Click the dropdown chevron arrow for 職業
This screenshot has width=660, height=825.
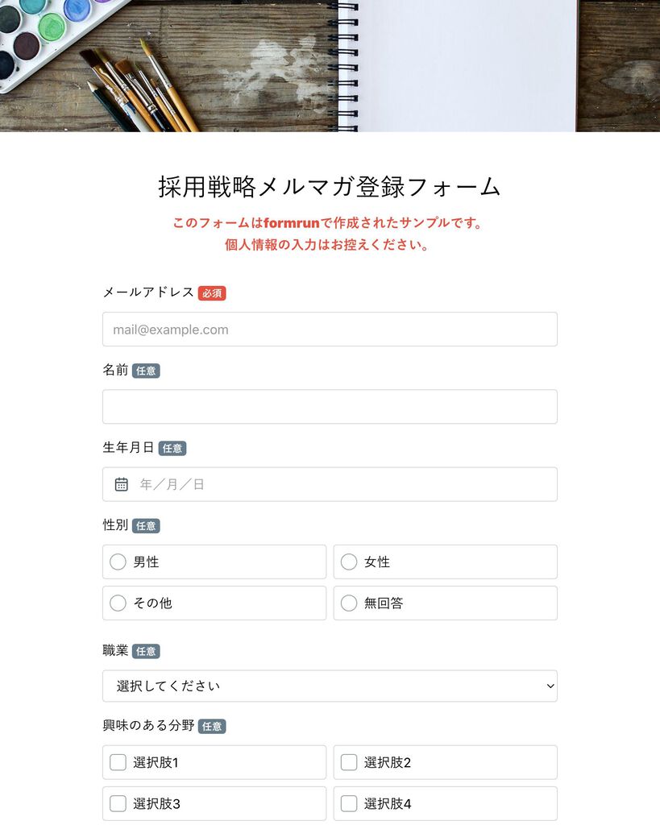550,686
